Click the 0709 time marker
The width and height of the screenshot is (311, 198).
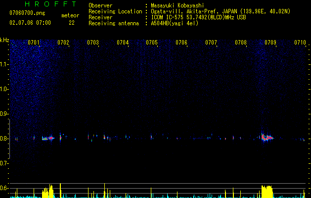point(270,43)
